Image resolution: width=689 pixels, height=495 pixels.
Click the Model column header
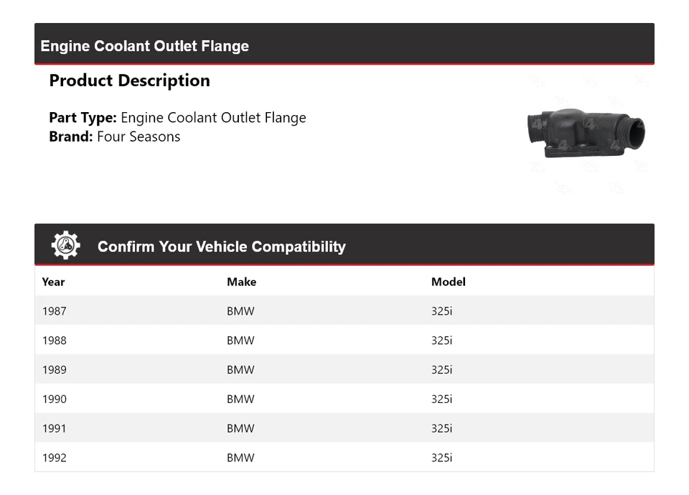(448, 282)
